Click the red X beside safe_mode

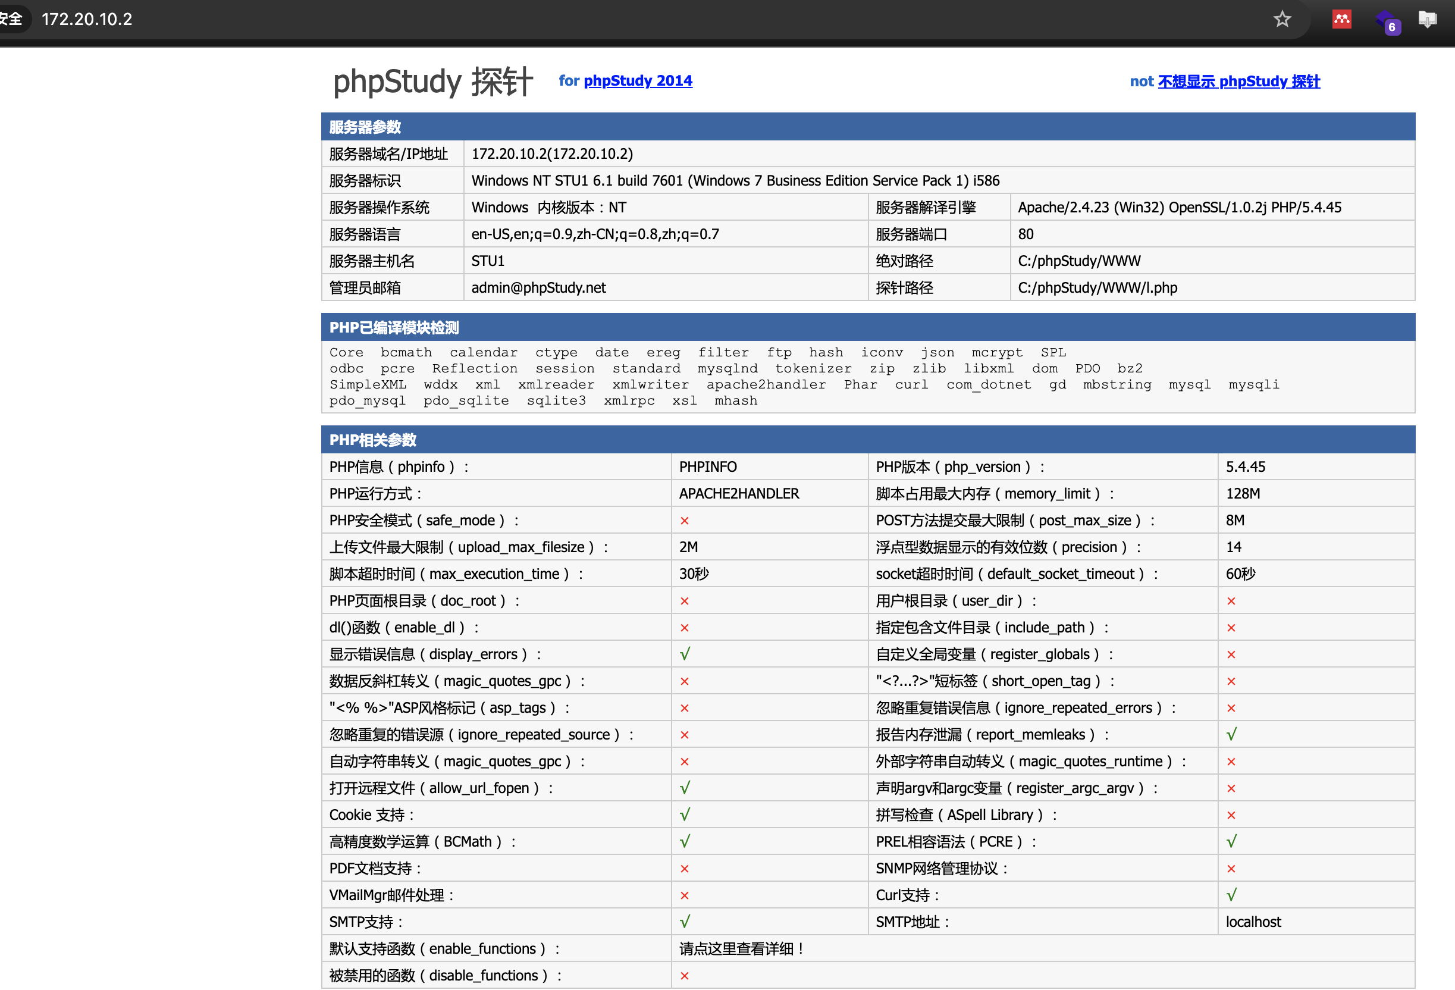(684, 521)
